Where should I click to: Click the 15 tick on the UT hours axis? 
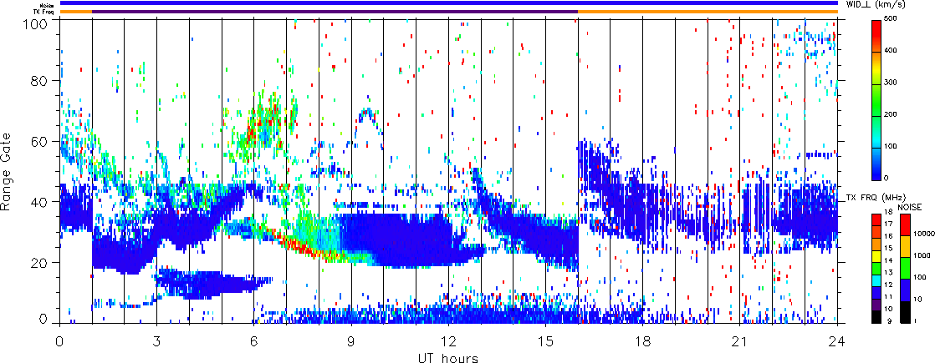545,341
